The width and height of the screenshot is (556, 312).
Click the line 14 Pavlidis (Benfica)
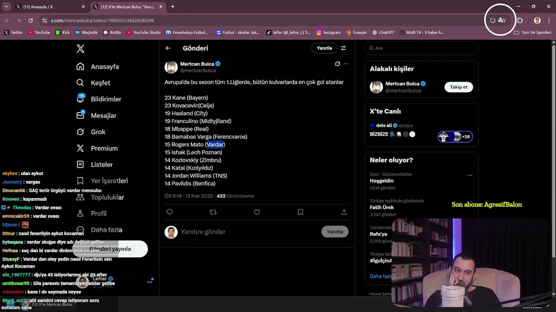pyautogui.click(x=190, y=183)
